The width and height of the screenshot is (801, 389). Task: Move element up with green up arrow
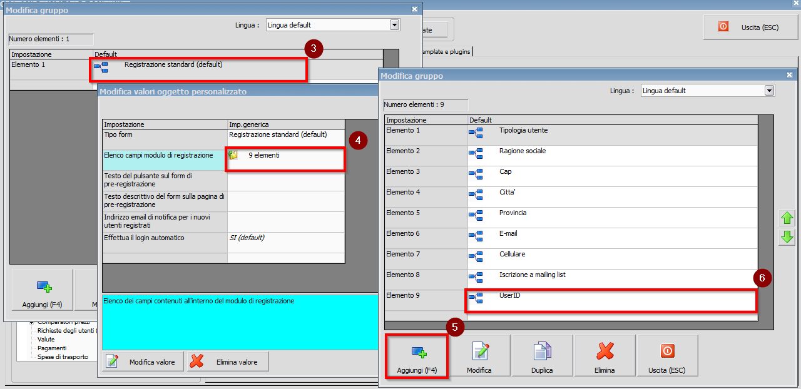point(787,218)
